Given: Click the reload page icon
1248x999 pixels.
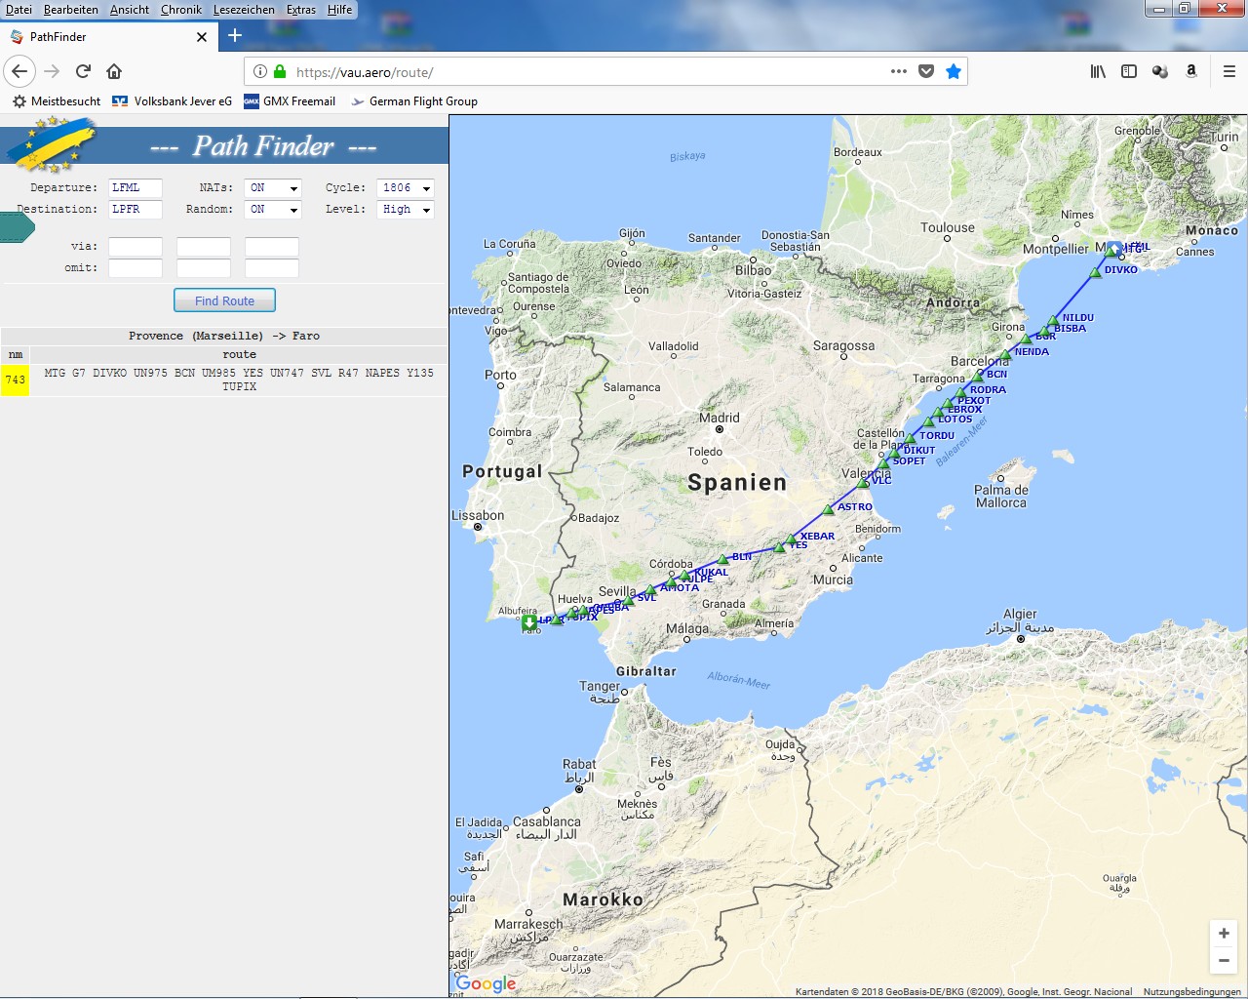Looking at the screenshot, I should point(83,71).
